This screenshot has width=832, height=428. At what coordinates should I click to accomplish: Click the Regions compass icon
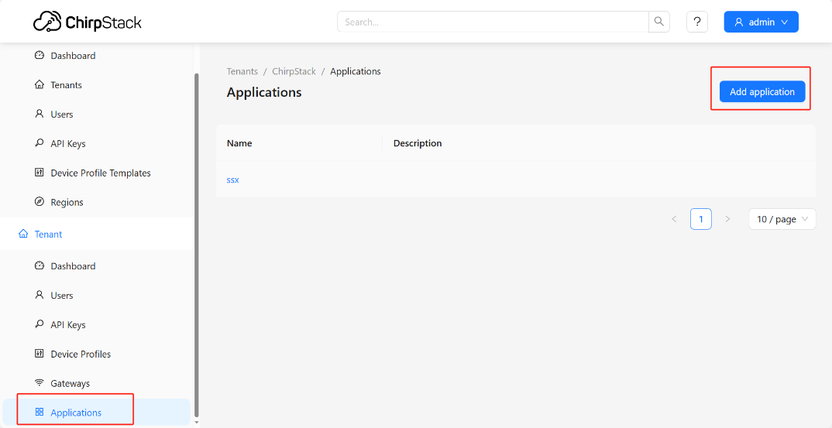point(40,202)
